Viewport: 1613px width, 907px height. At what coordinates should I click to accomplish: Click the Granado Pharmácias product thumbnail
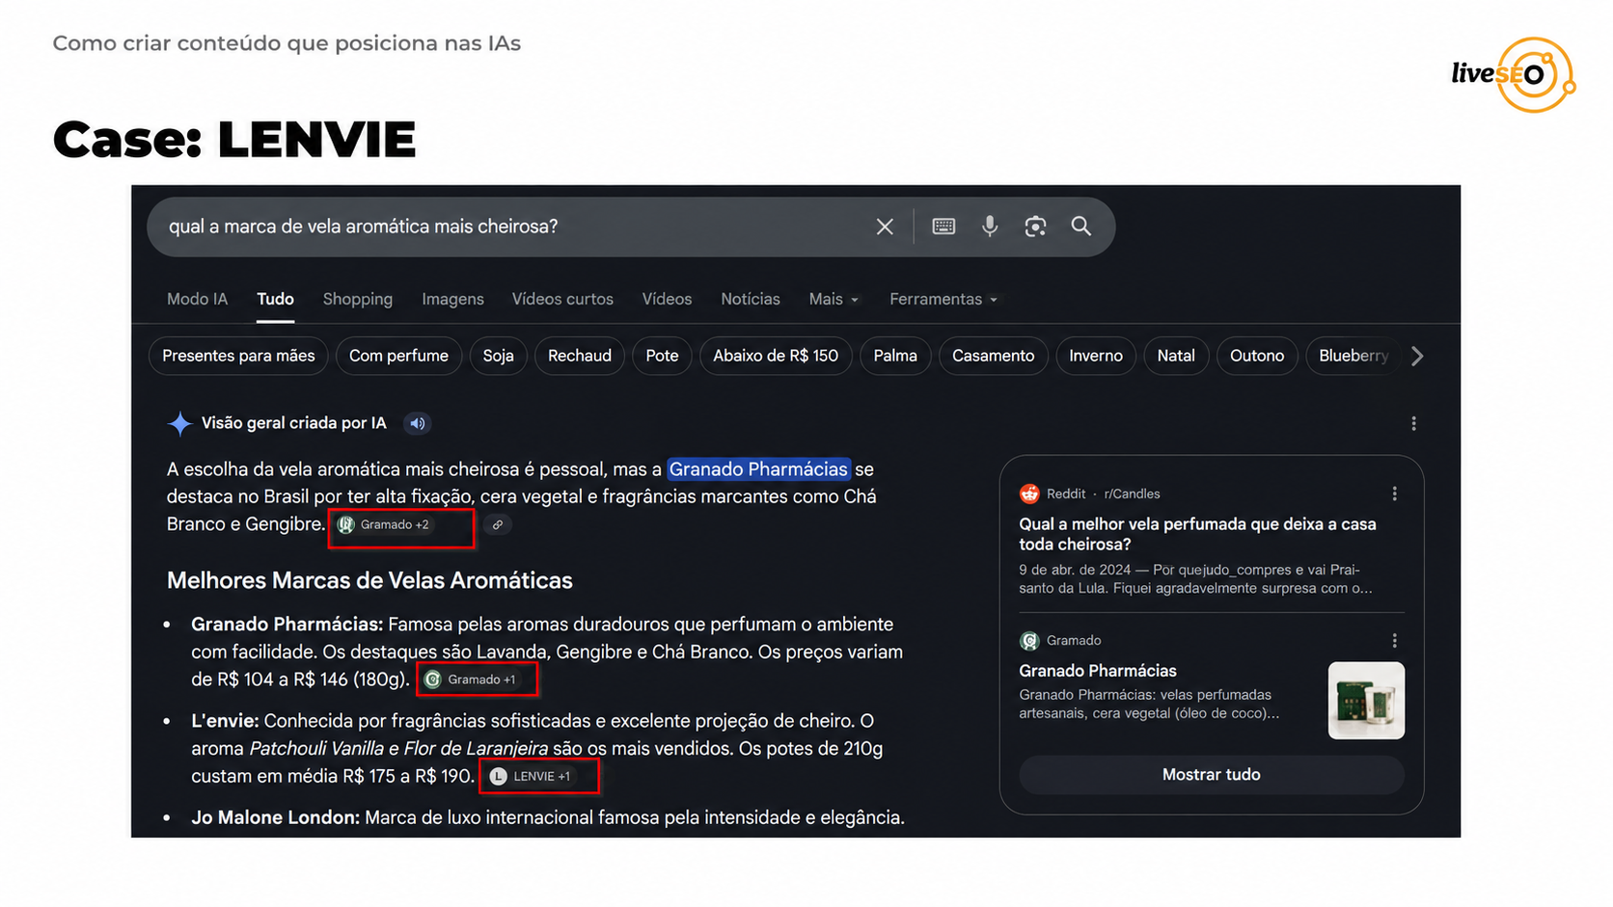(x=1366, y=701)
